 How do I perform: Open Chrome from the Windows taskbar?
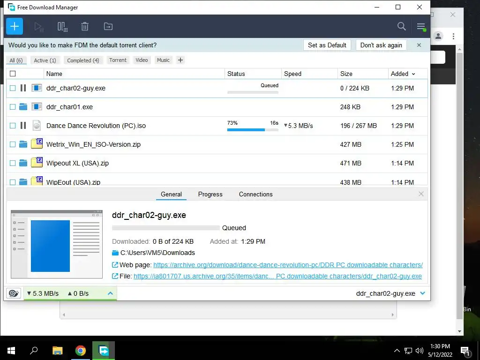pyautogui.click(x=81, y=351)
